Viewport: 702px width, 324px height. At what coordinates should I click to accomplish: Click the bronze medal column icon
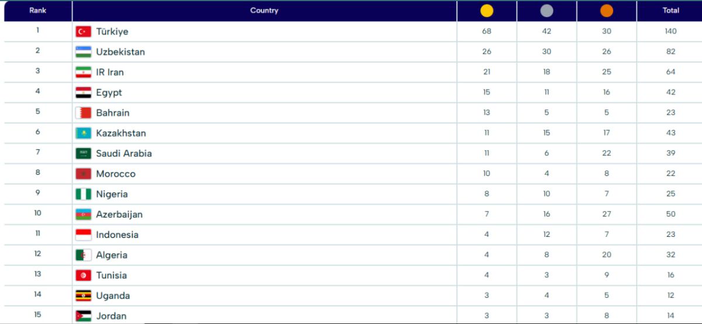click(x=607, y=11)
